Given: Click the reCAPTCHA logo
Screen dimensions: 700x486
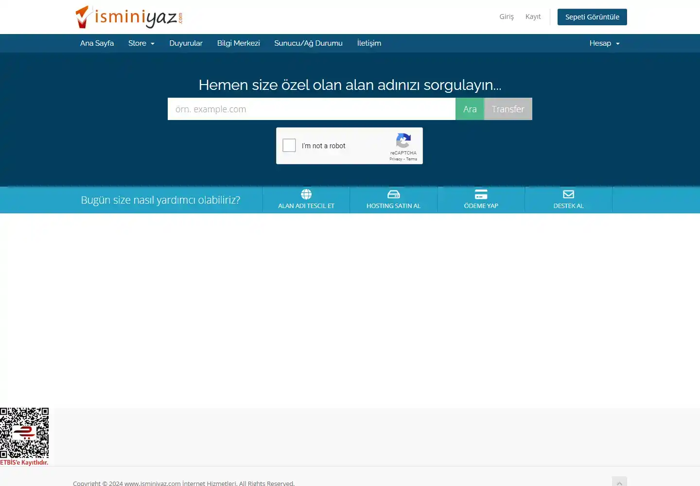Looking at the screenshot, I should coord(403,141).
